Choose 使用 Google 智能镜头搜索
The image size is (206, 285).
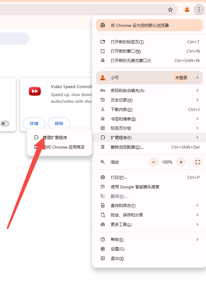pyautogui.click(x=149, y=187)
